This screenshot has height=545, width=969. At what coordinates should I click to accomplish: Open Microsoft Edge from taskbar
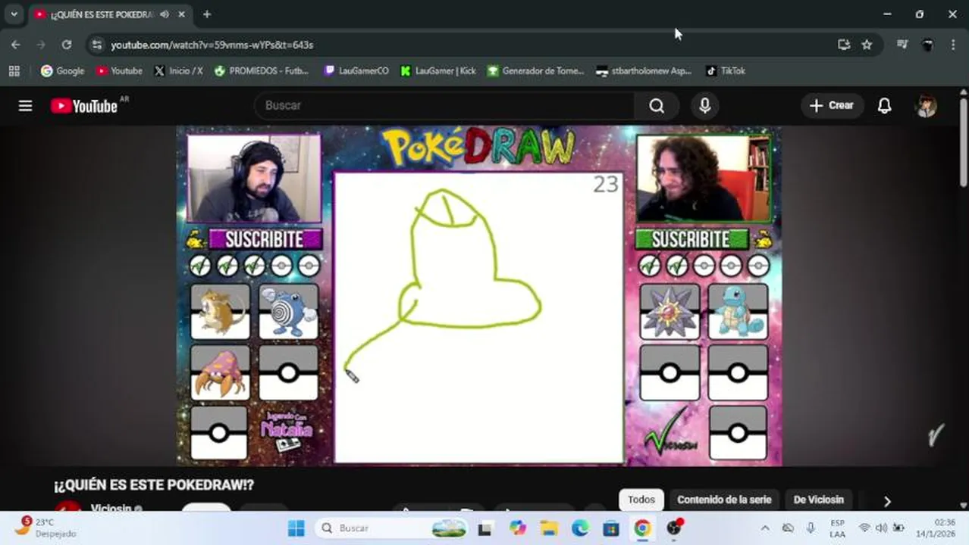pyautogui.click(x=580, y=528)
